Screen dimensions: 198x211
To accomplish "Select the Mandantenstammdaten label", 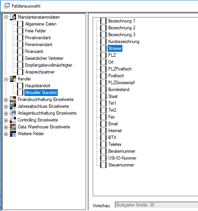I will click(x=39, y=17).
